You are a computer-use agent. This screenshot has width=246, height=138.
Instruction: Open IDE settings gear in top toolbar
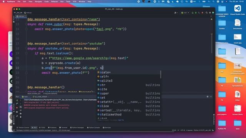pos(210,13)
